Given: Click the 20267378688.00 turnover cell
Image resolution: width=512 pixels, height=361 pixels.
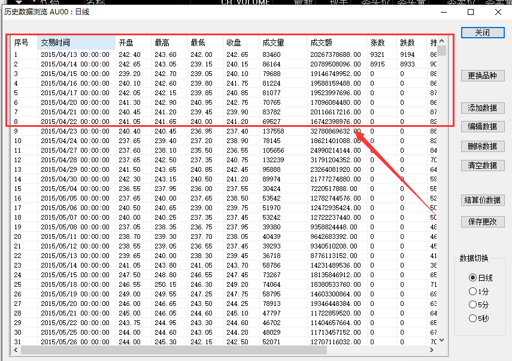Looking at the screenshot, I should point(336,54).
